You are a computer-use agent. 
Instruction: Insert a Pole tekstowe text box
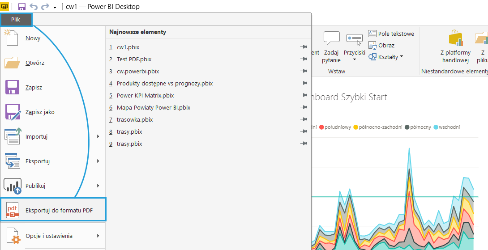pyautogui.click(x=391, y=34)
